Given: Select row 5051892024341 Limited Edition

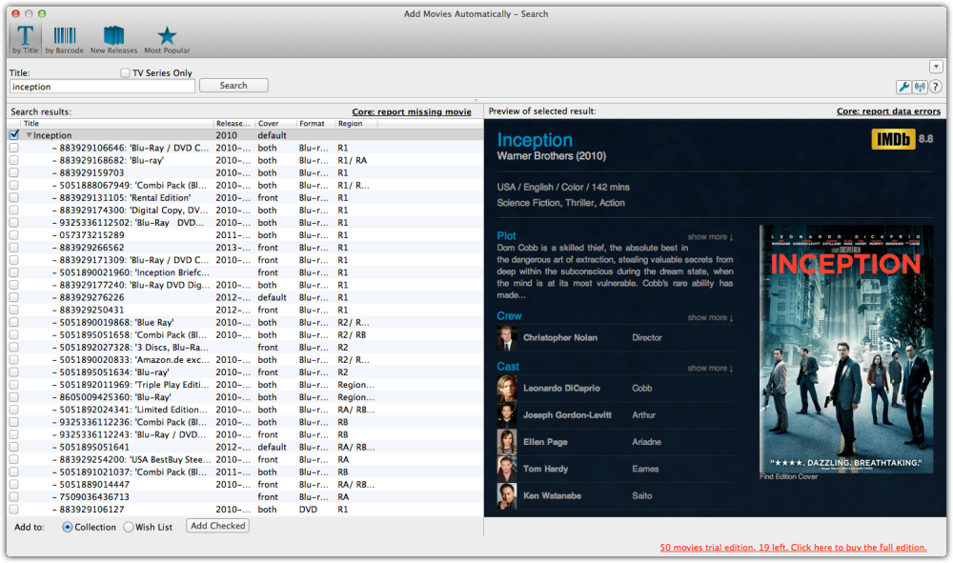Looking at the screenshot, I should click(x=245, y=410).
